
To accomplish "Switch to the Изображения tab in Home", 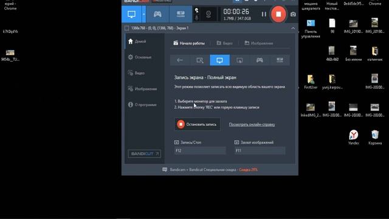I will (259, 43).
